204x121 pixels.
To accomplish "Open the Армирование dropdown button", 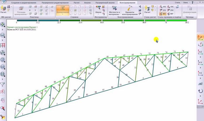I will click(62, 11).
